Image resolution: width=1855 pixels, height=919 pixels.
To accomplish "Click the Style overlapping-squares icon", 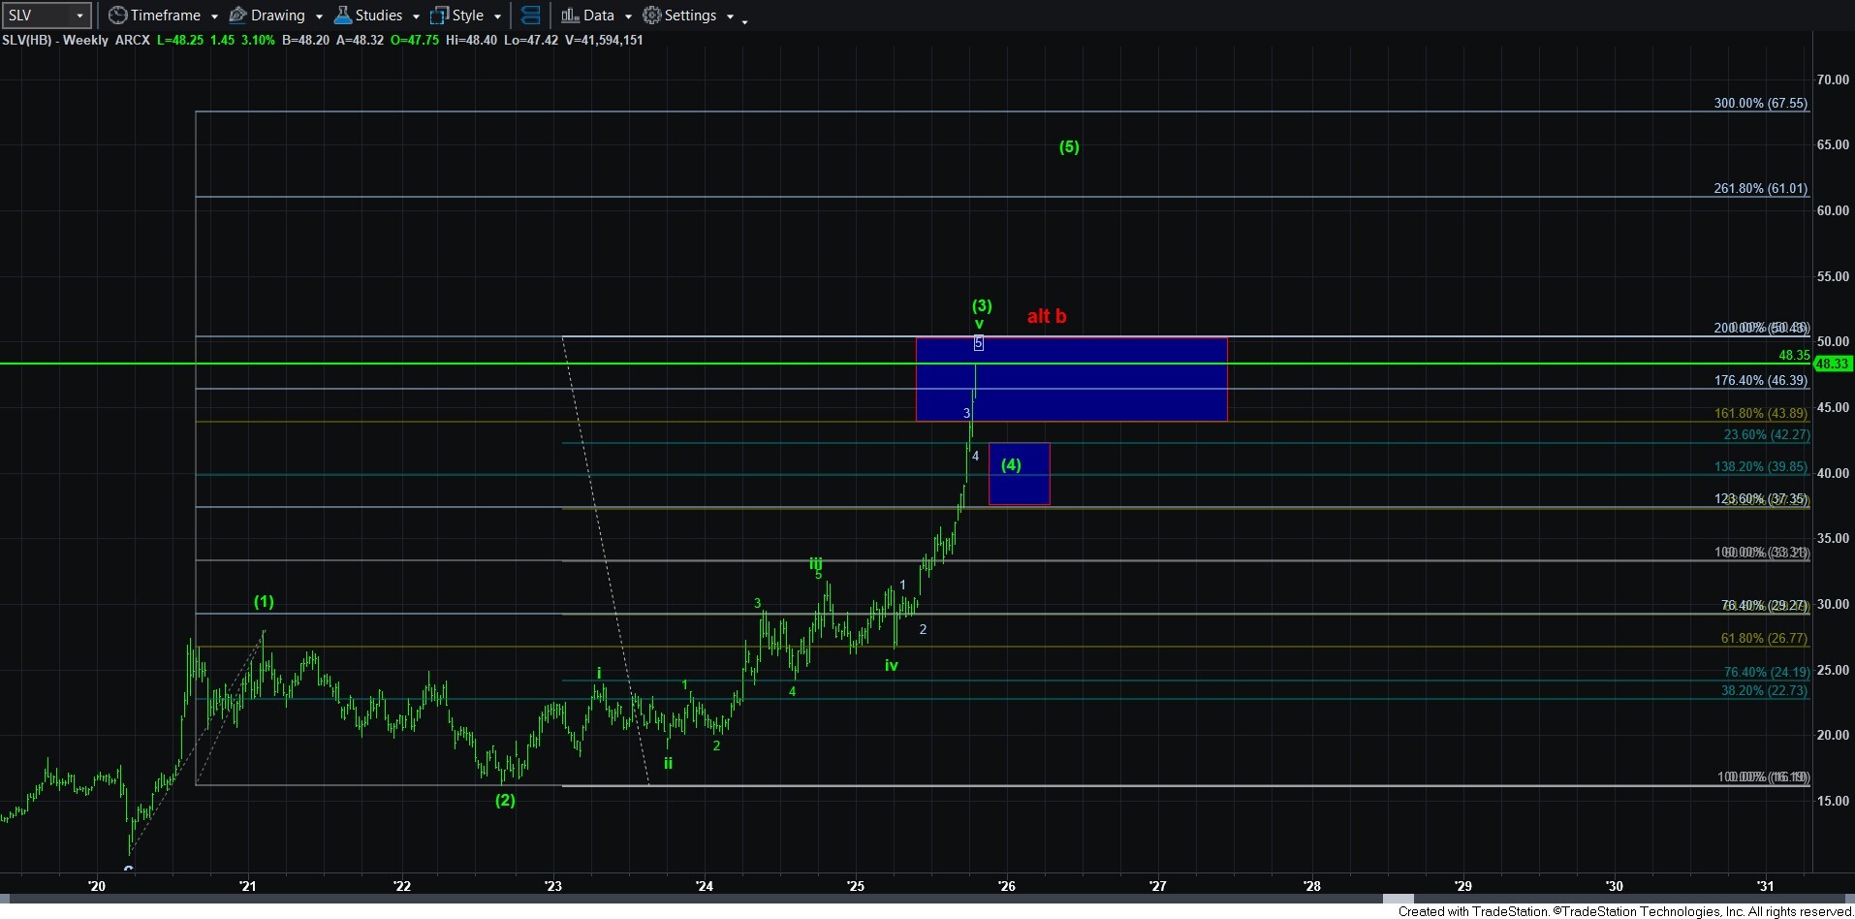I will (x=439, y=16).
